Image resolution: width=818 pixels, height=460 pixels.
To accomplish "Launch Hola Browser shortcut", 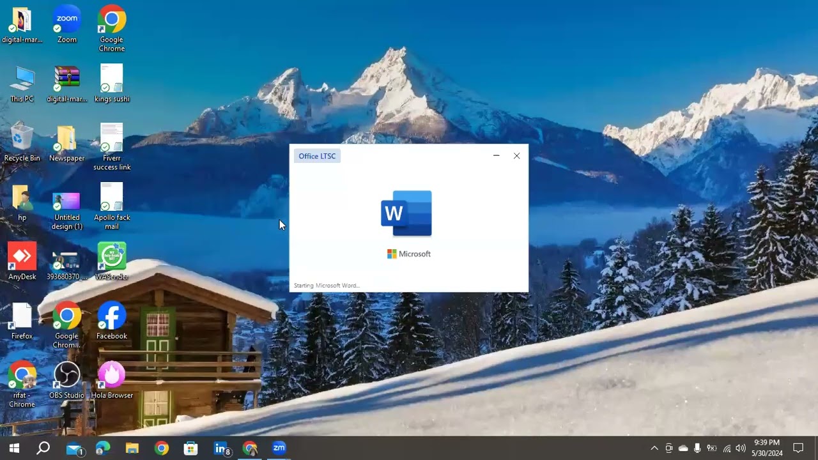I will pos(112,381).
